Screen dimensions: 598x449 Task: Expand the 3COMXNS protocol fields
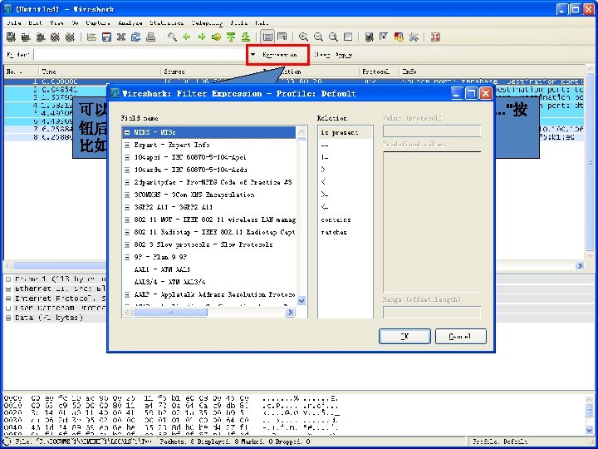127,195
